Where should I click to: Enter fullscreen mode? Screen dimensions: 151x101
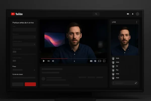click(104, 61)
